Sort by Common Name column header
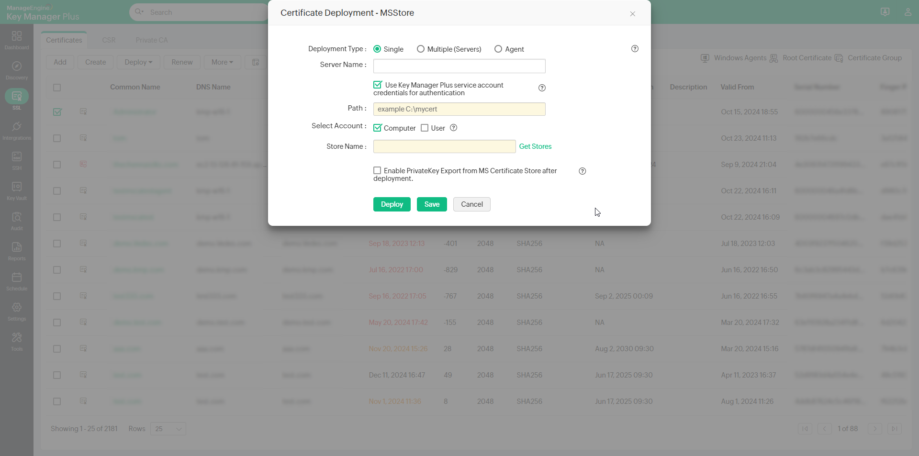Image resolution: width=919 pixels, height=456 pixels. 135,87
